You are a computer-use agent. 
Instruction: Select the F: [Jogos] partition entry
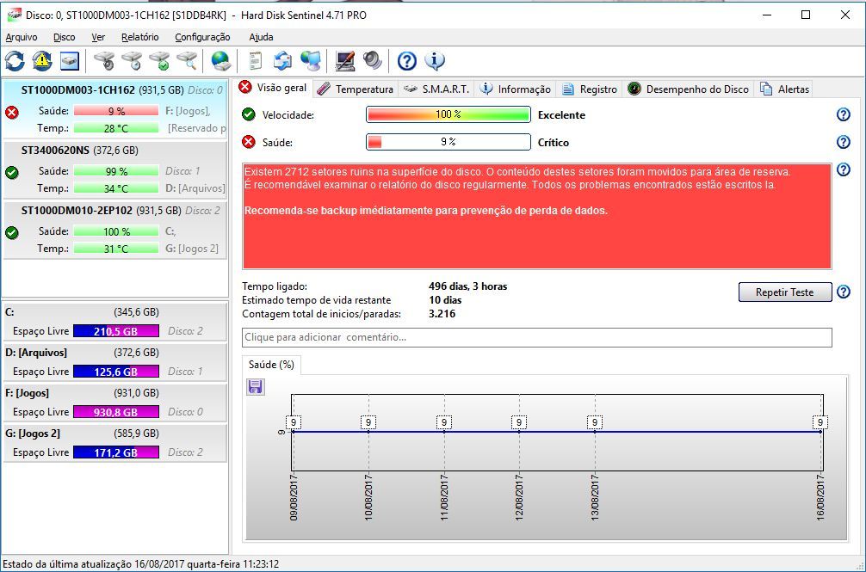[115, 403]
